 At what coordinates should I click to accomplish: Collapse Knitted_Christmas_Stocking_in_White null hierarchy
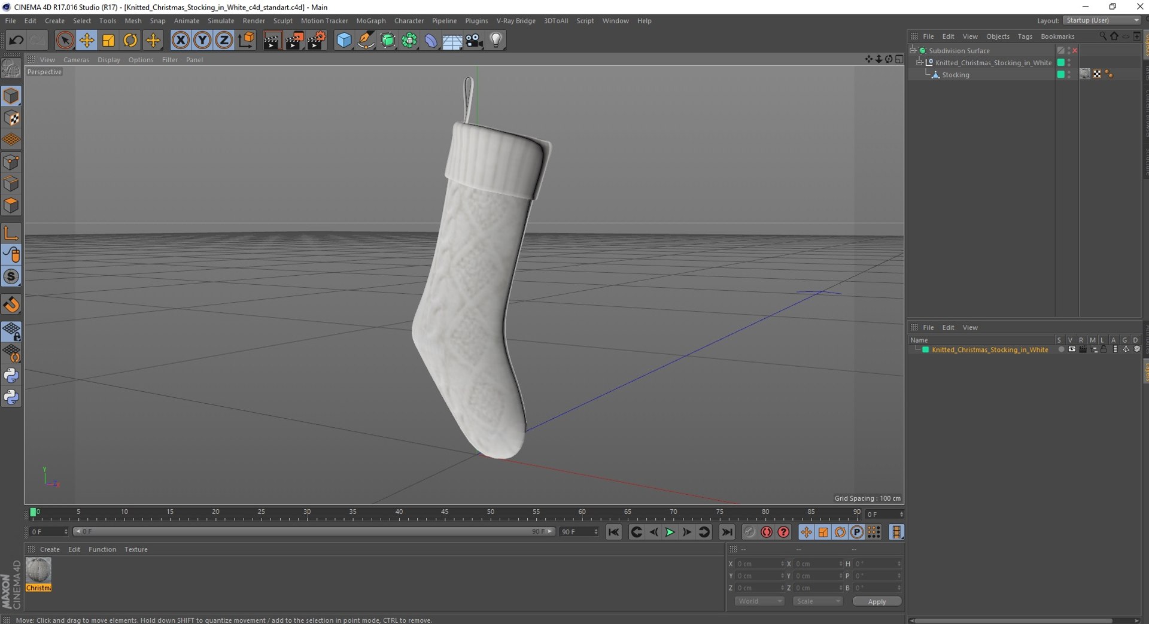tap(920, 62)
